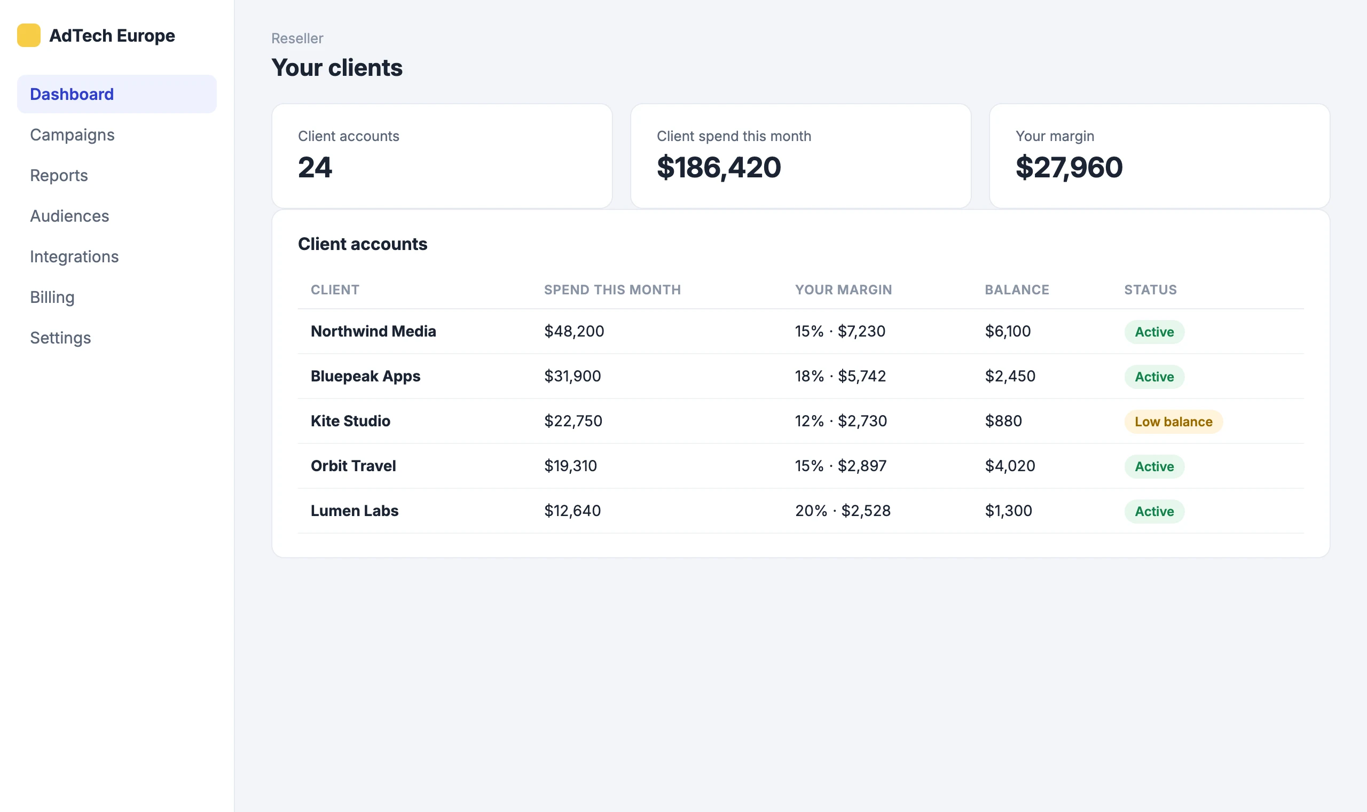Click the AdTech Europe brand name

click(112, 36)
